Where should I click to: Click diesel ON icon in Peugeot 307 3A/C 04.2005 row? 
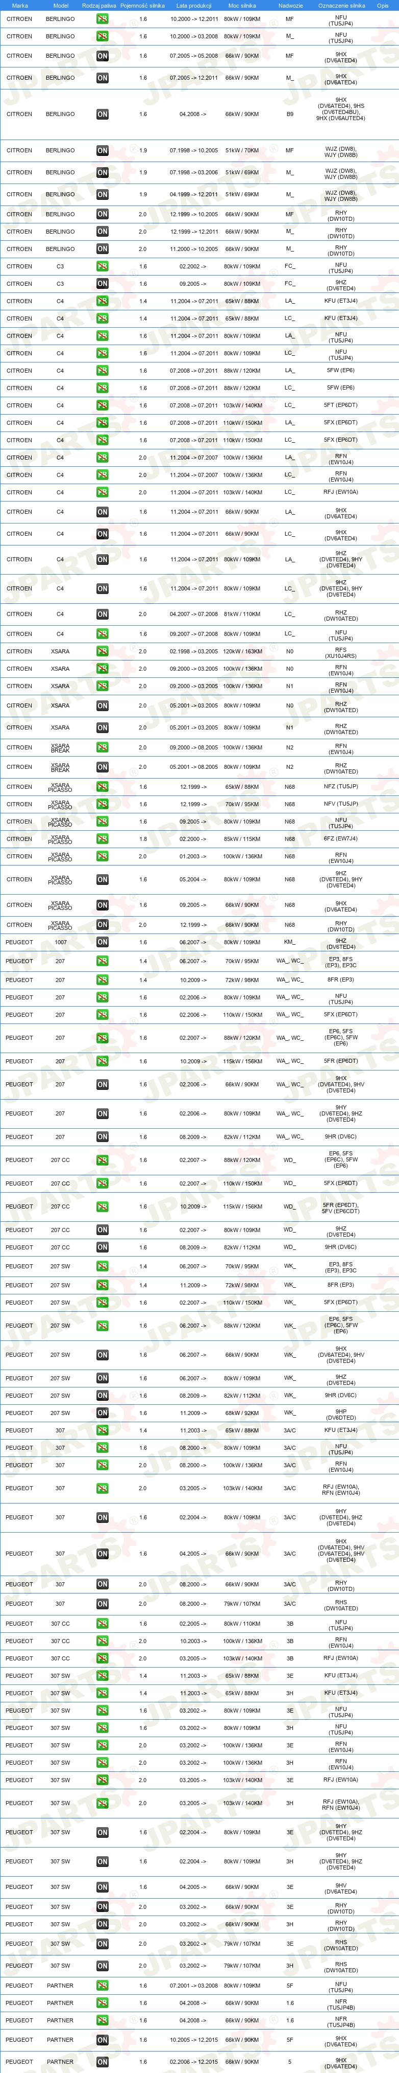click(x=102, y=1554)
